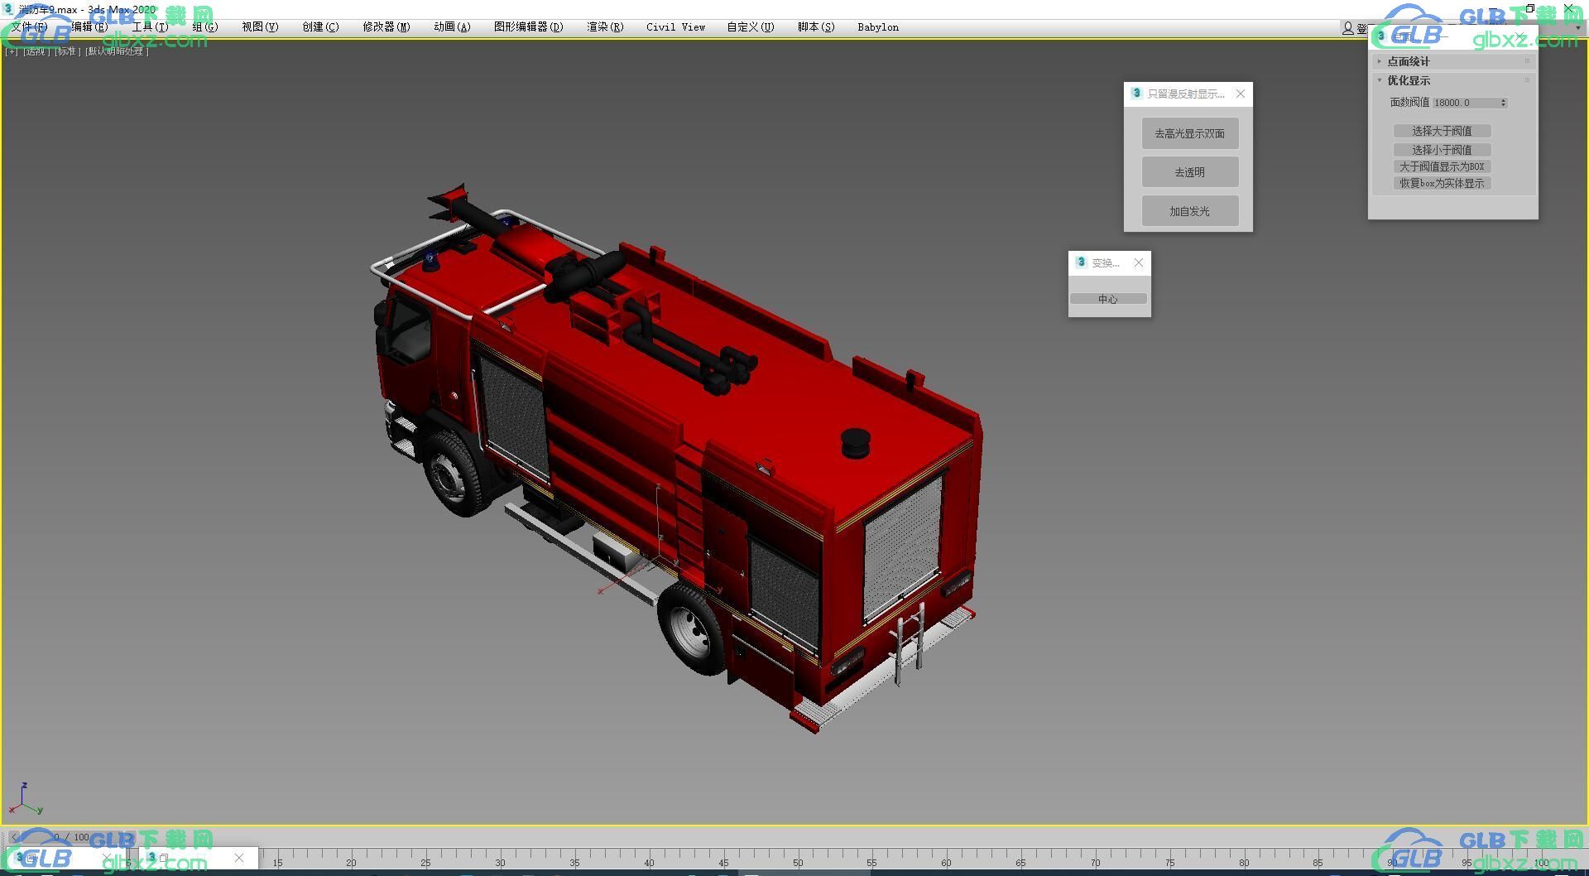Image resolution: width=1589 pixels, height=876 pixels.
Task: Open the viewport [+] general menu
Action: pos(12,51)
